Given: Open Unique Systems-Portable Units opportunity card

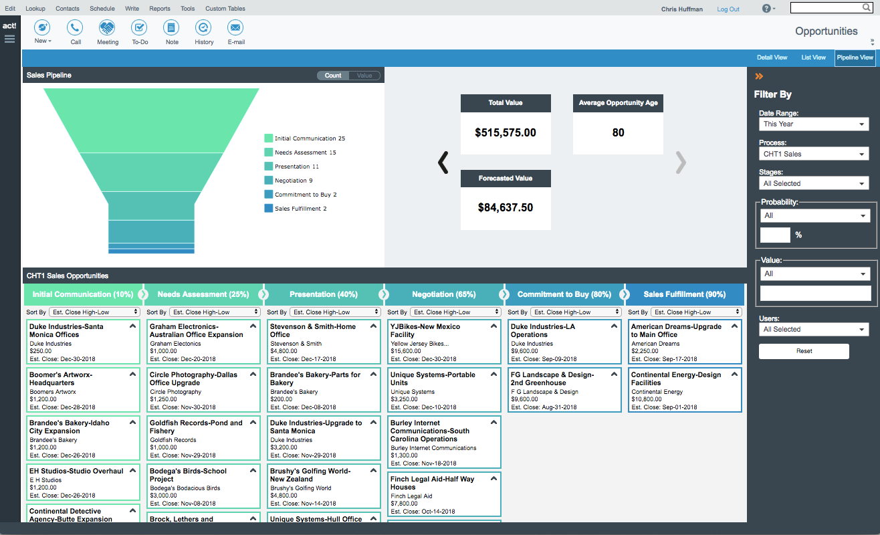Looking at the screenshot, I should (x=444, y=391).
